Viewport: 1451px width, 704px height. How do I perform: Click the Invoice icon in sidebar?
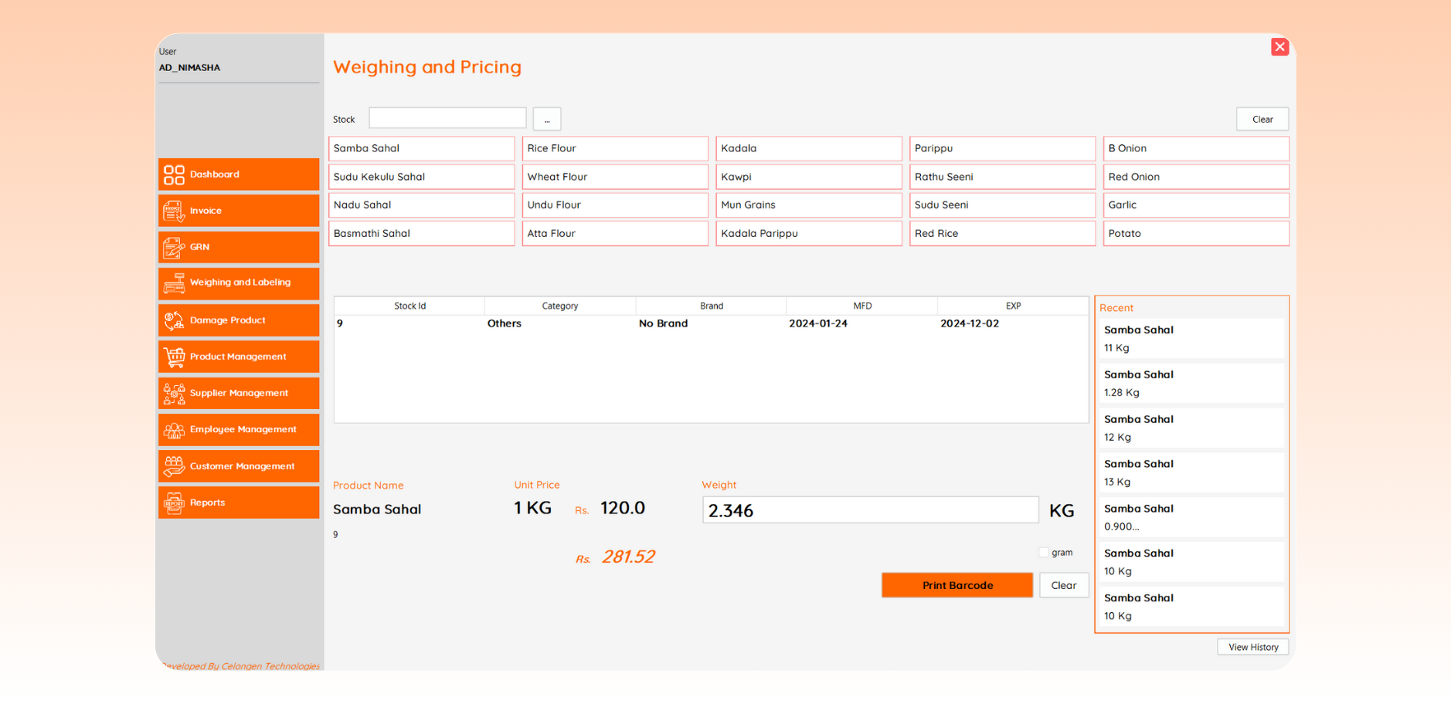click(x=174, y=211)
